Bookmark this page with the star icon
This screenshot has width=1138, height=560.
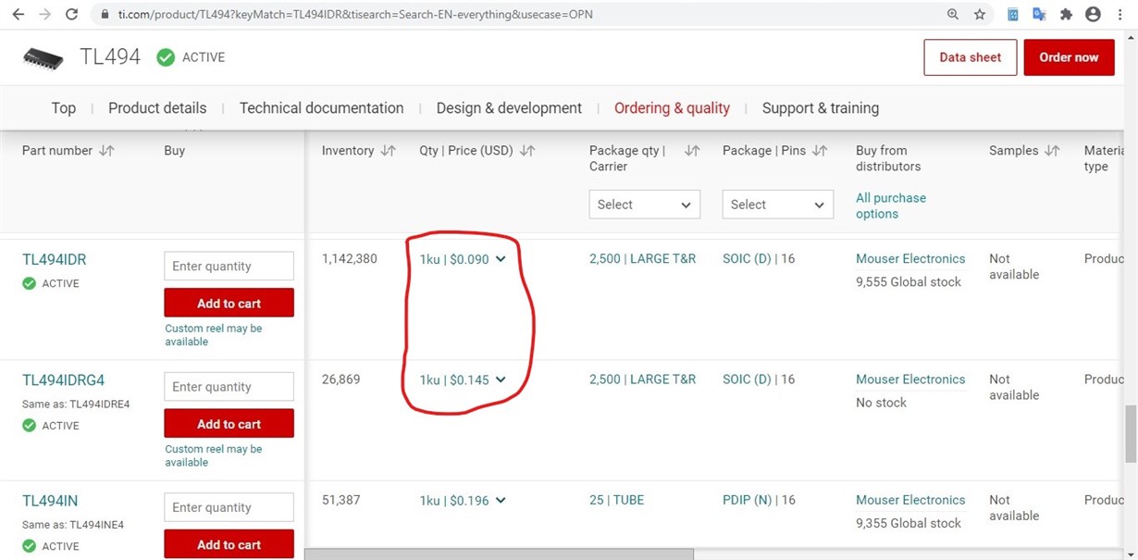click(980, 15)
